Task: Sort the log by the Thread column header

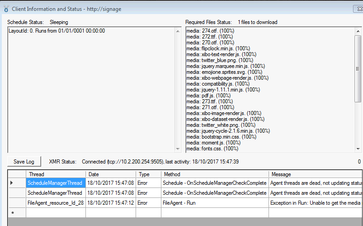Action: [56, 174]
